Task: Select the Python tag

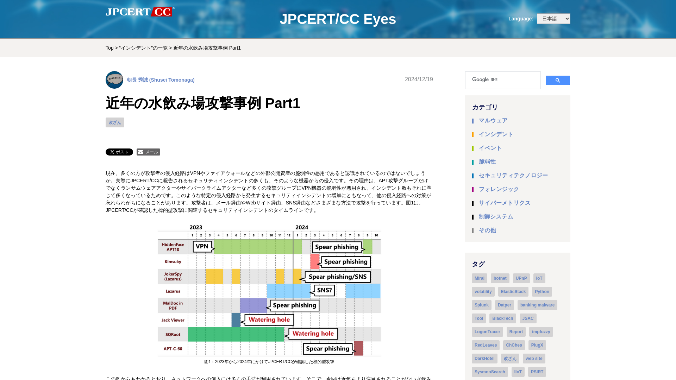Action: coord(542,292)
